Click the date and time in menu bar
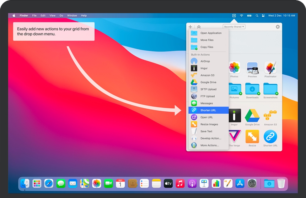306x198 pixels. (282, 16)
